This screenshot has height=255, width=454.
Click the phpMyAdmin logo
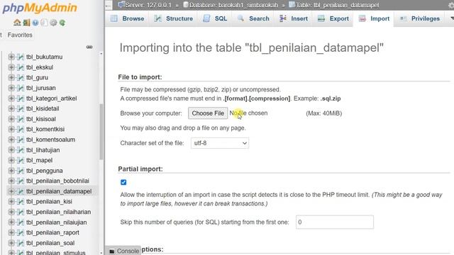tap(40, 8)
